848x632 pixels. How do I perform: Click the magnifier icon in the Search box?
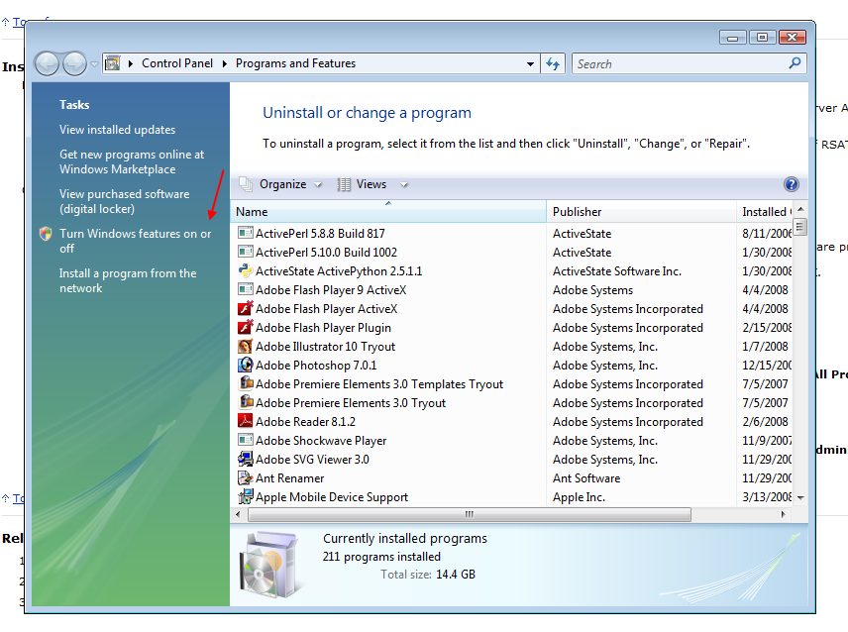coord(795,63)
